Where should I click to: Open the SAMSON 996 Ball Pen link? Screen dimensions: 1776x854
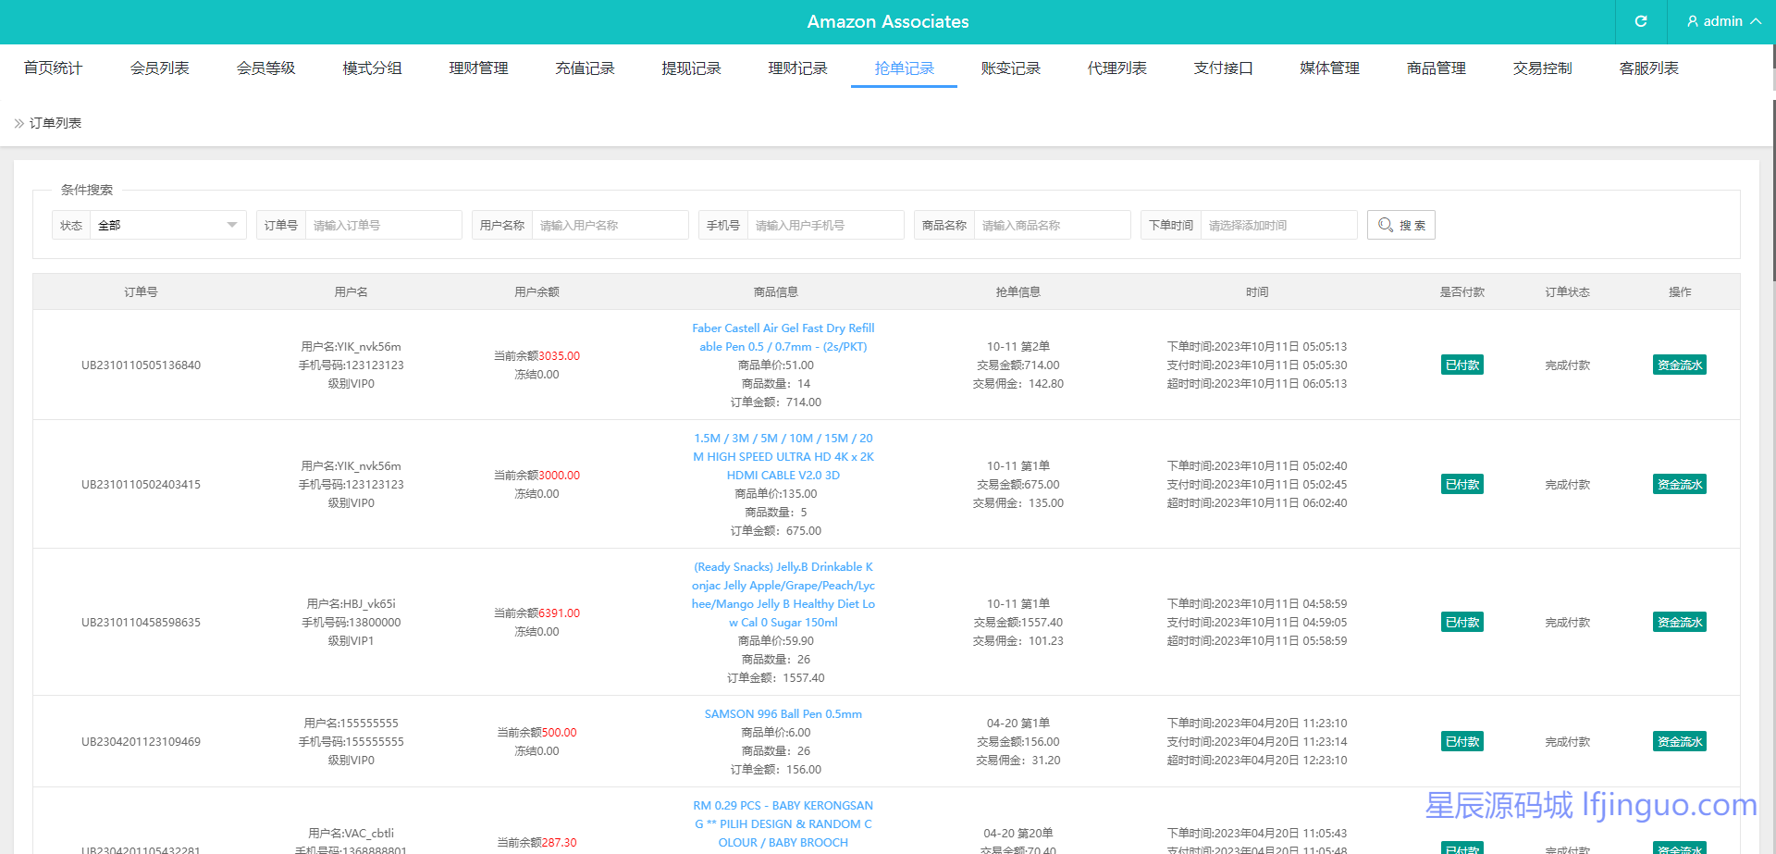tap(783, 714)
